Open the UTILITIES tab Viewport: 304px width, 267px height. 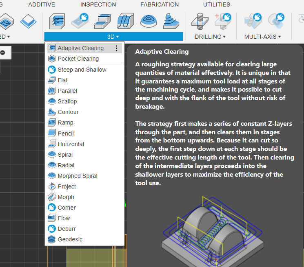217,4
